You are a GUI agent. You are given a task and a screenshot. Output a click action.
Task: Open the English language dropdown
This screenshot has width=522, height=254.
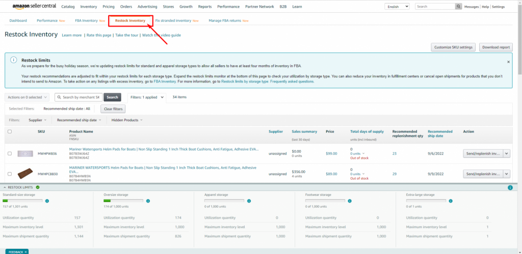tap(397, 6)
